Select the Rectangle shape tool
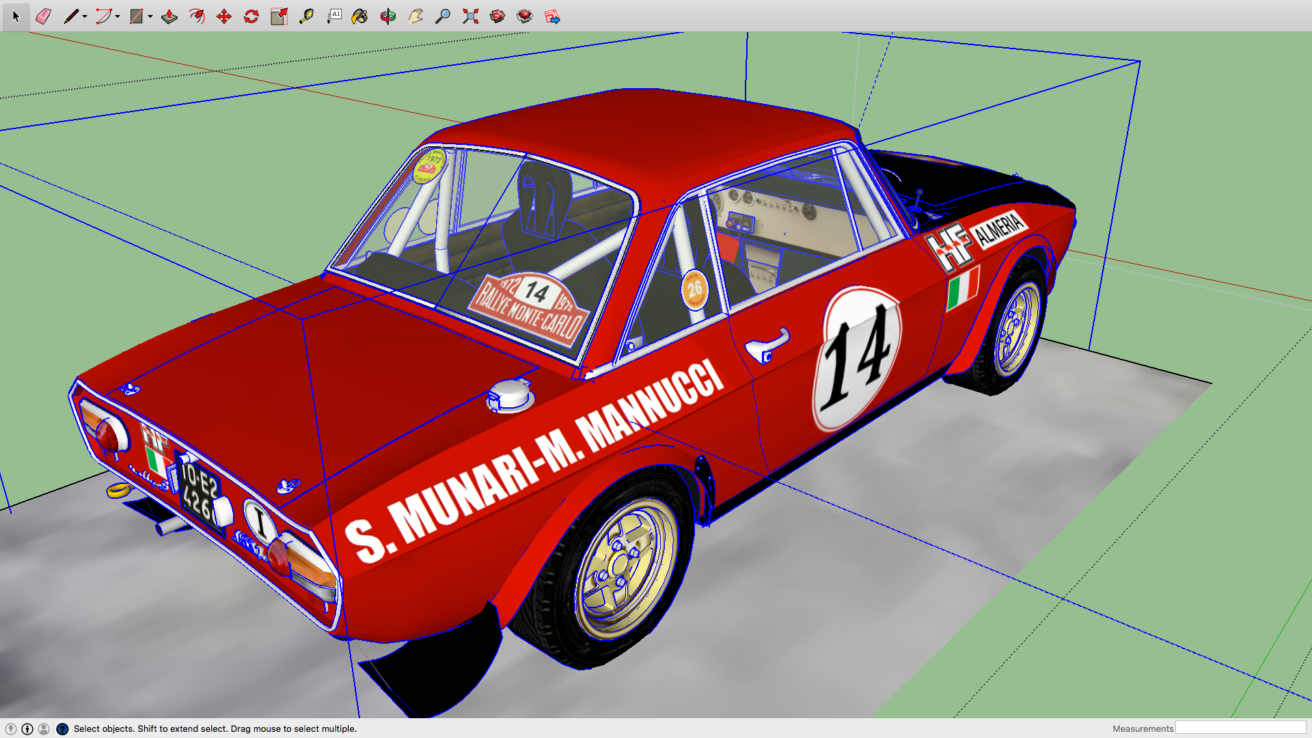Viewport: 1312px width, 738px height. tap(136, 16)
